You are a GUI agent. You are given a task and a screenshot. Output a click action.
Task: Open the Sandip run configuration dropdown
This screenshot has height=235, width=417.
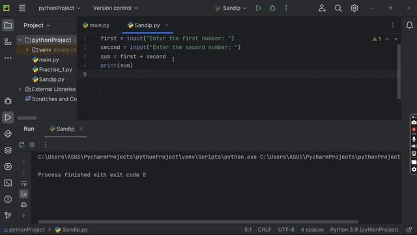tap(231, 8)
